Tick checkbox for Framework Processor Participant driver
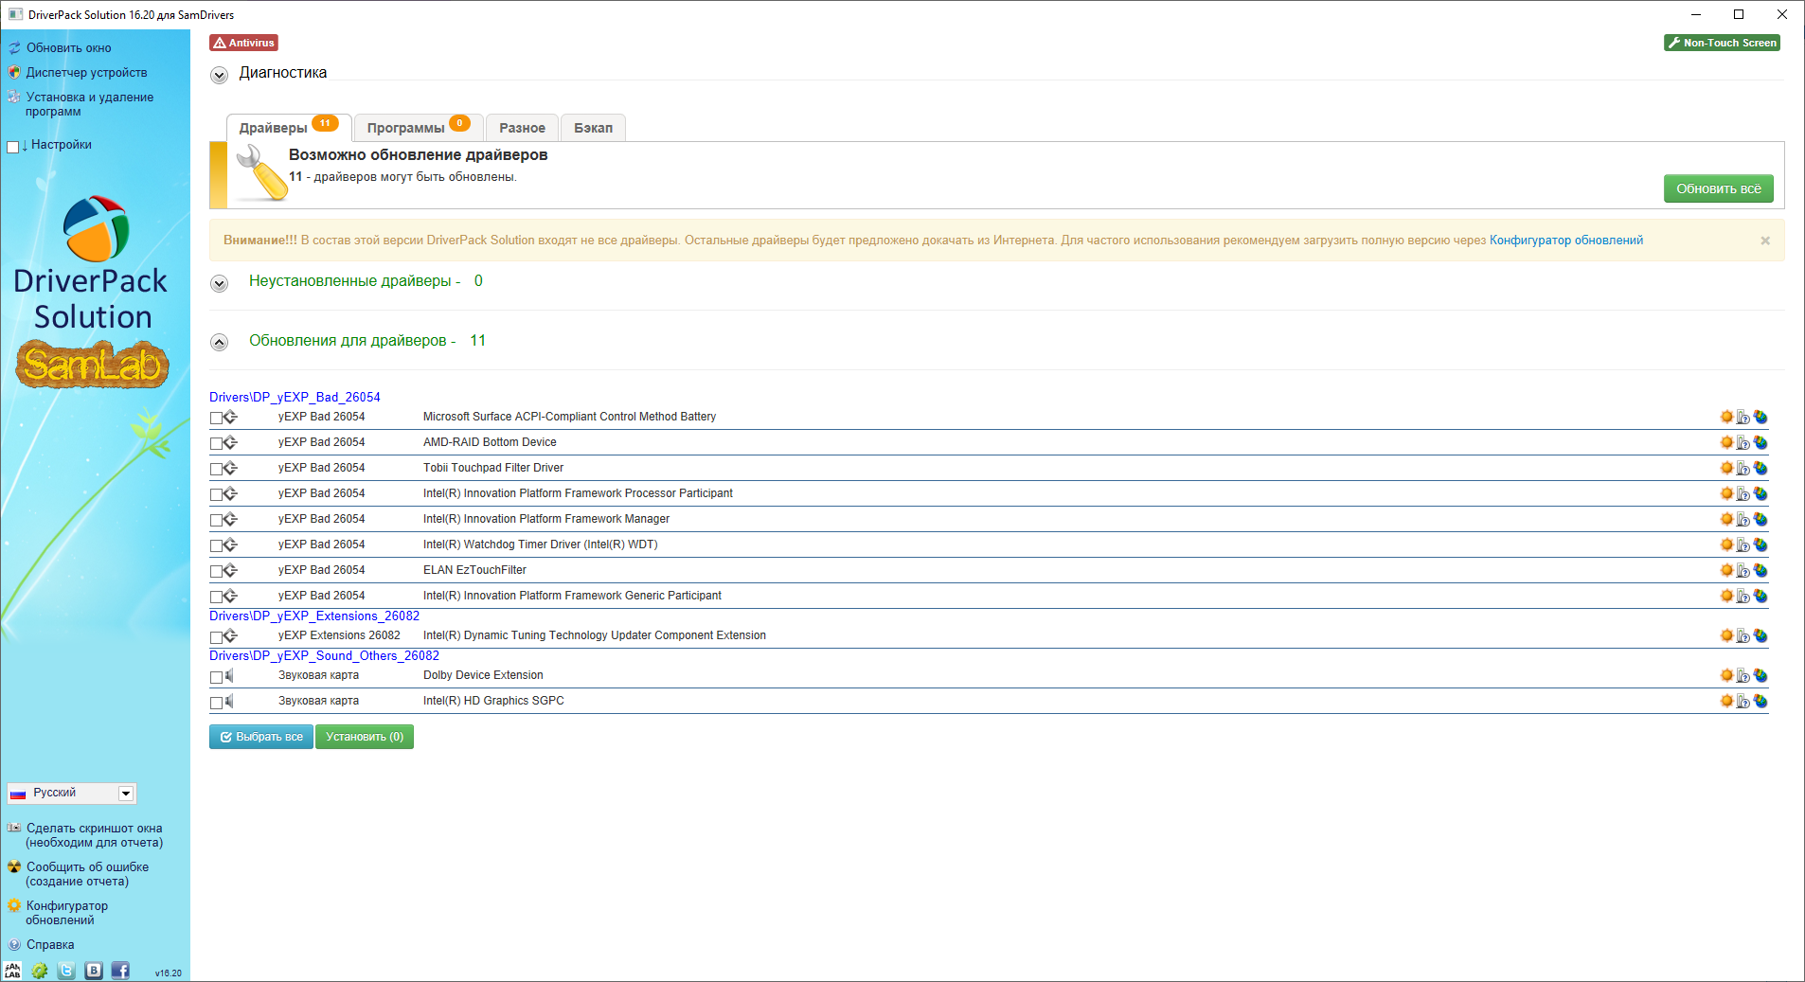 pyautogui.click(x=216, y=494)
